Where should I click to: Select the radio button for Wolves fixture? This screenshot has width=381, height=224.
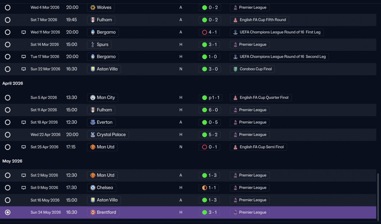8,7
